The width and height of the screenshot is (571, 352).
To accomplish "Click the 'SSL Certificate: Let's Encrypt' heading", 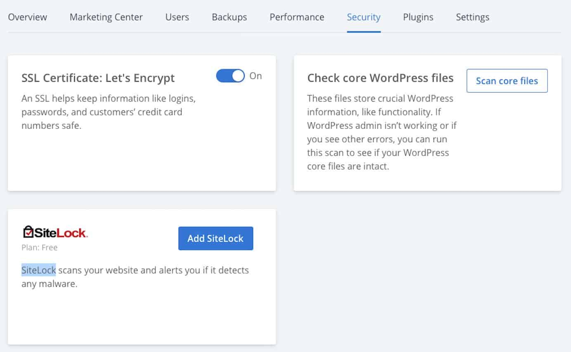I will tap(98, 78).
